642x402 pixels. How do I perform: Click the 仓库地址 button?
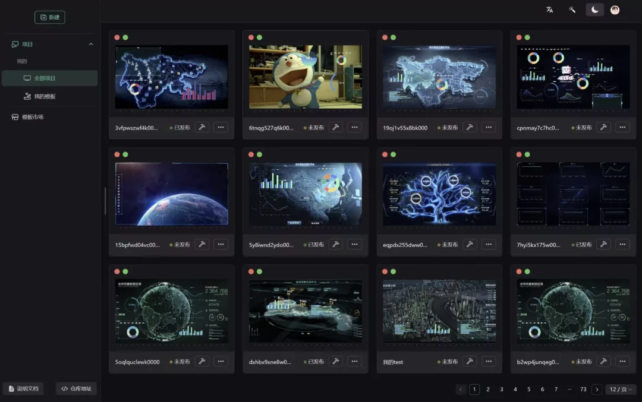coord(76,389)
